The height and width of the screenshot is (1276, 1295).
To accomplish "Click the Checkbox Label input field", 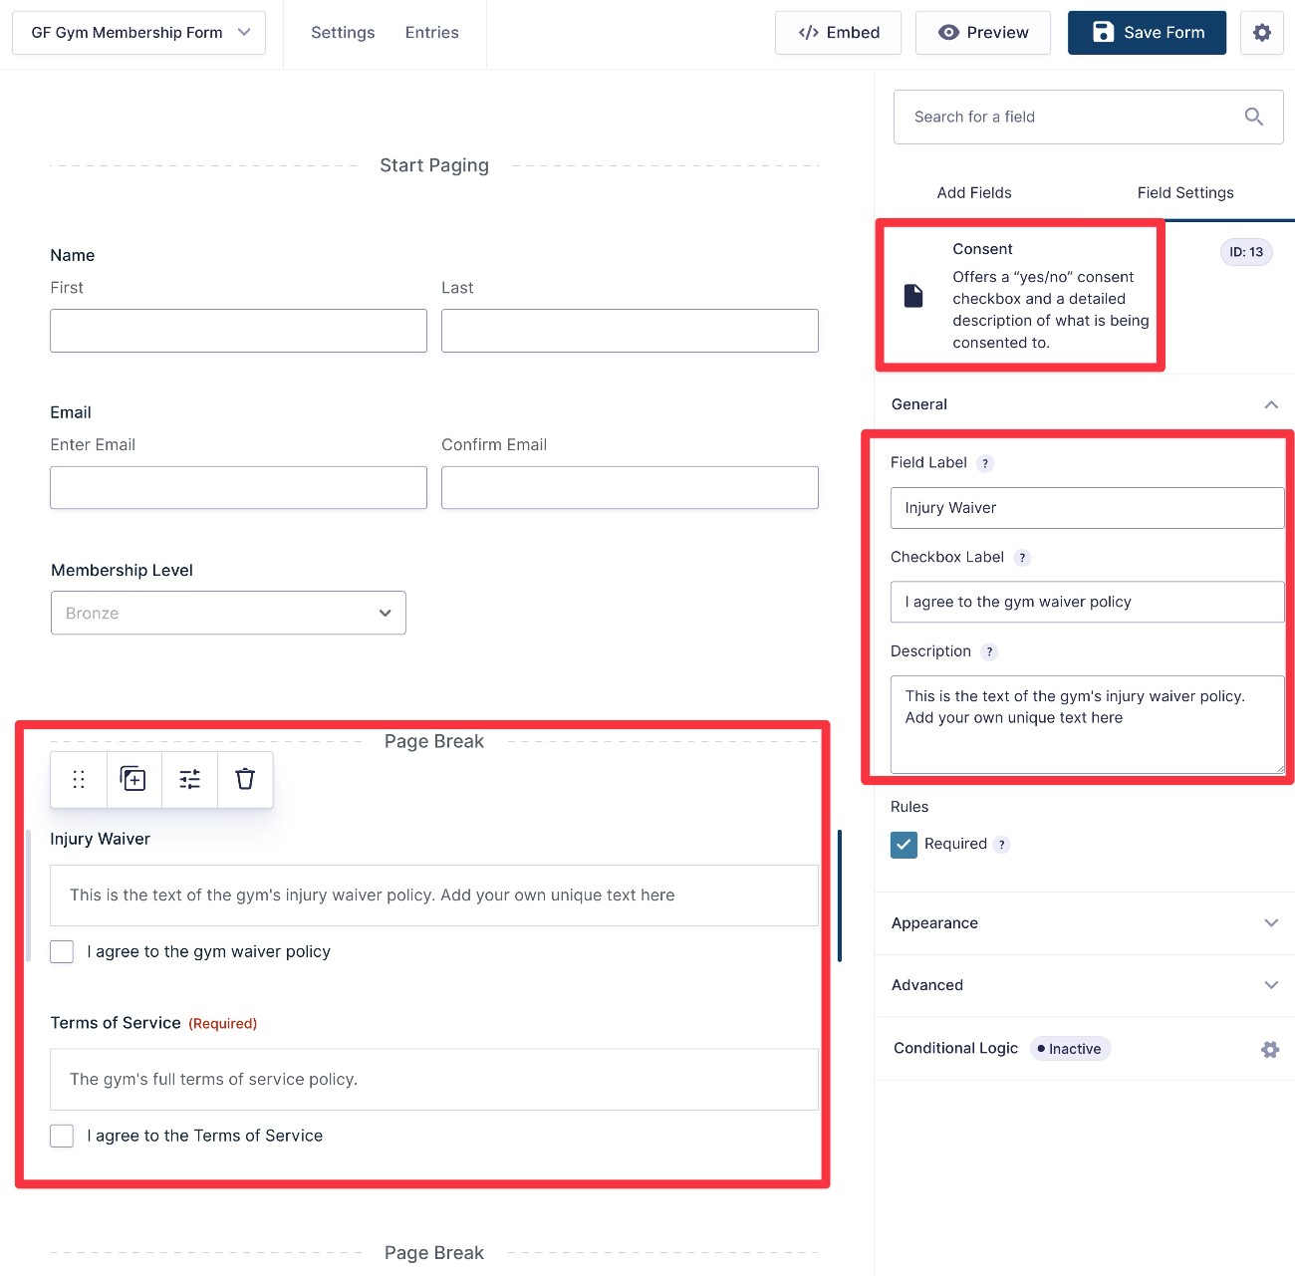I will pyautogui.click(x=1087, y=602).
